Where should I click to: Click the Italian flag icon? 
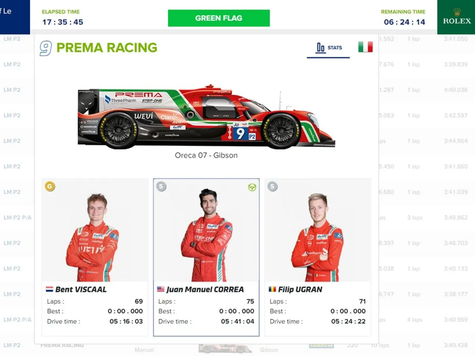coord(365,47)
